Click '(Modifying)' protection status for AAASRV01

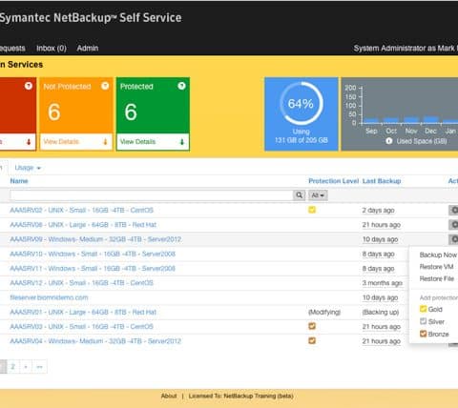click(324, 312)
